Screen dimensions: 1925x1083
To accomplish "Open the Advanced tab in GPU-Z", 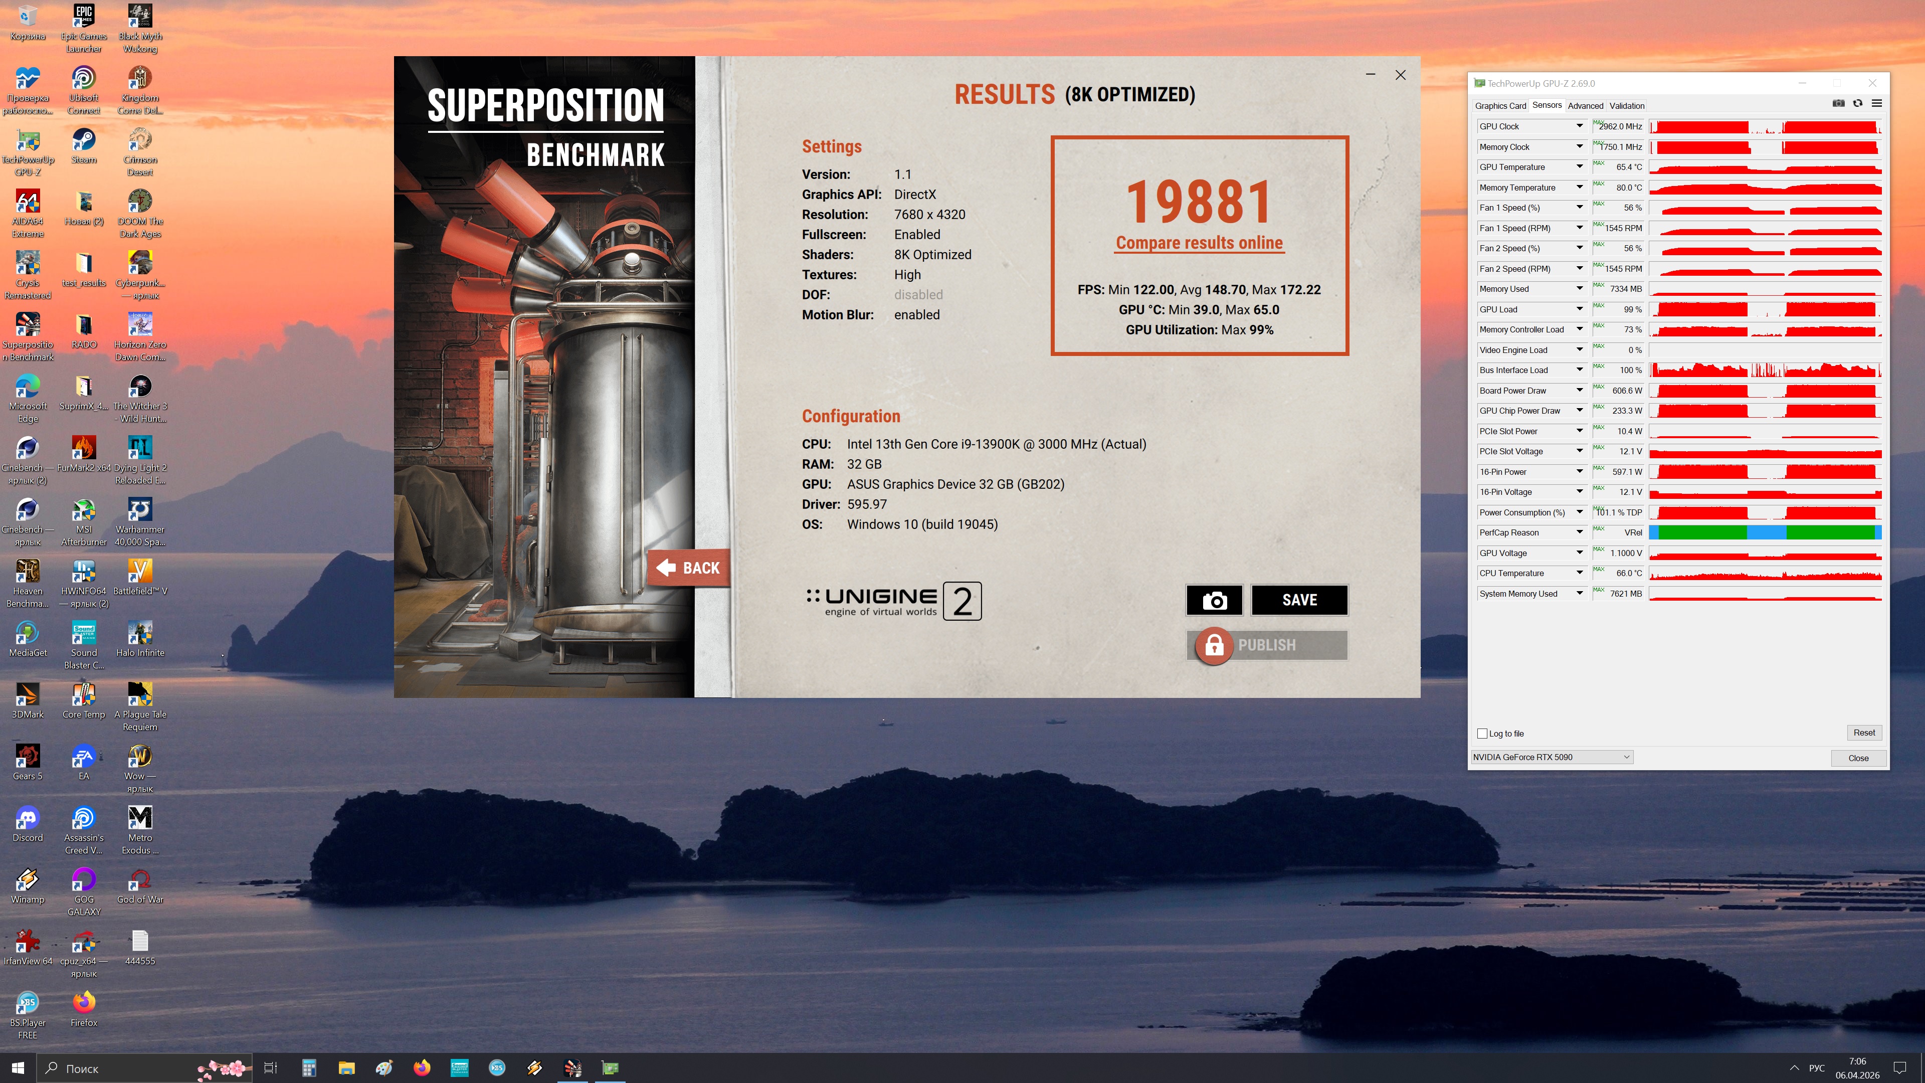I will pos(1585,106).
